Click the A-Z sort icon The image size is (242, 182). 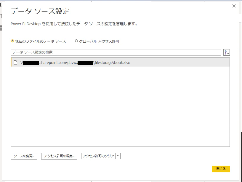pos(226,52)
